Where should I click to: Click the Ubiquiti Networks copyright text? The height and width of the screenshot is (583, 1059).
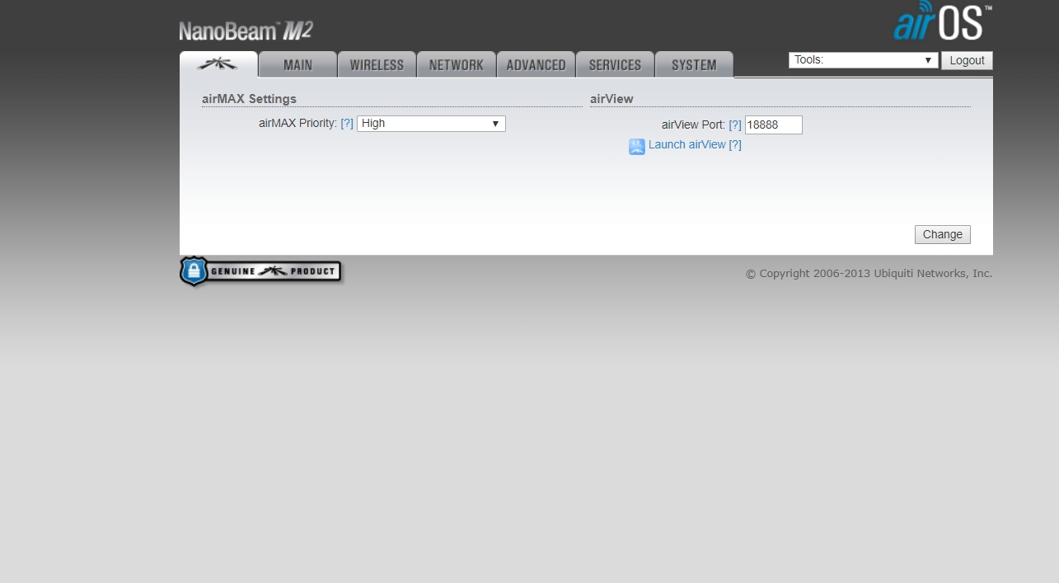click(869, 274)
